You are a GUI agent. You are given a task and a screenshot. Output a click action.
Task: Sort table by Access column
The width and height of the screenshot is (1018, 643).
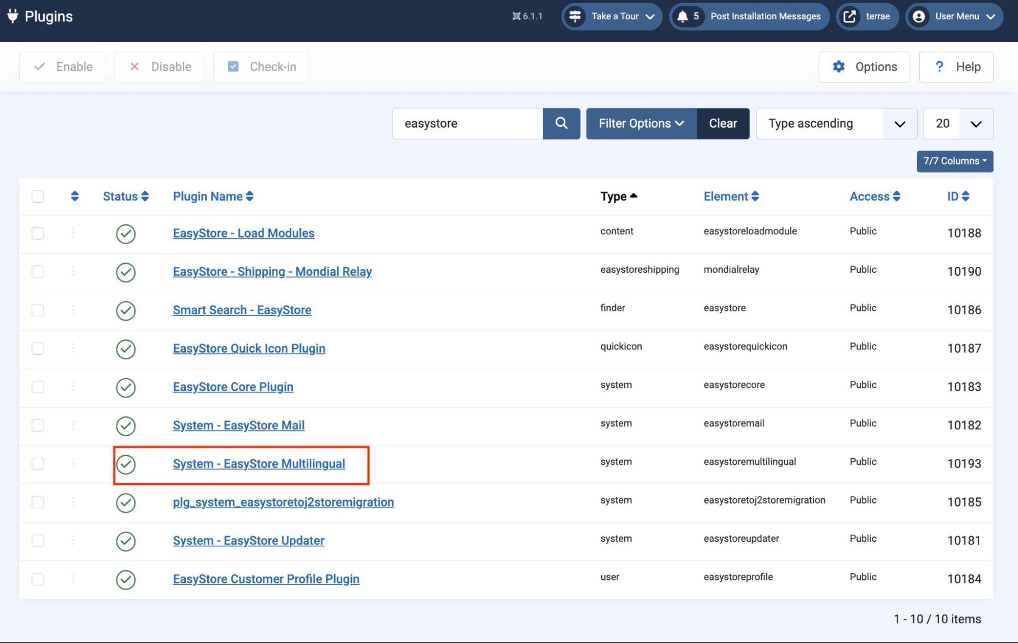(x=875, y=197)
